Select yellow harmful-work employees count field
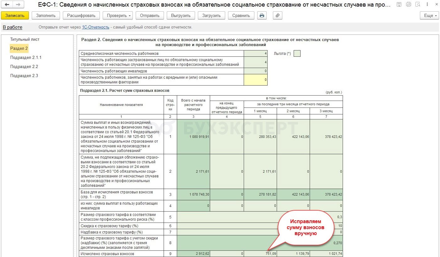Screen dimensions: 440x257 pos(256,80)
